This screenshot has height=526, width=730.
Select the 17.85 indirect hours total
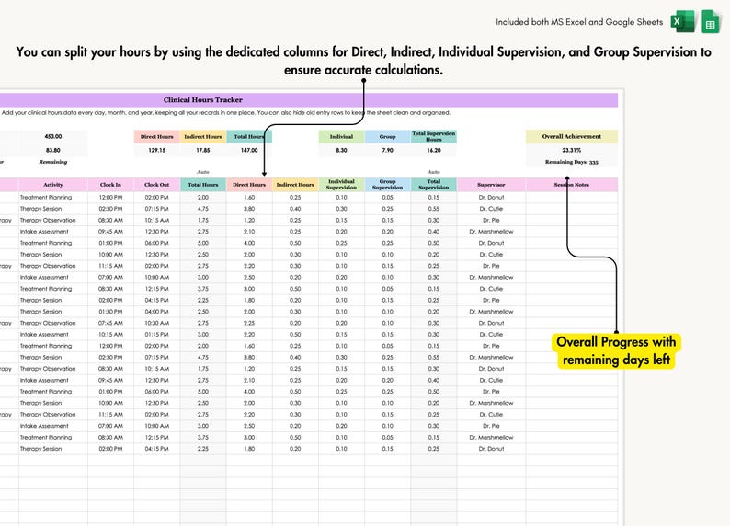[203, 150]
